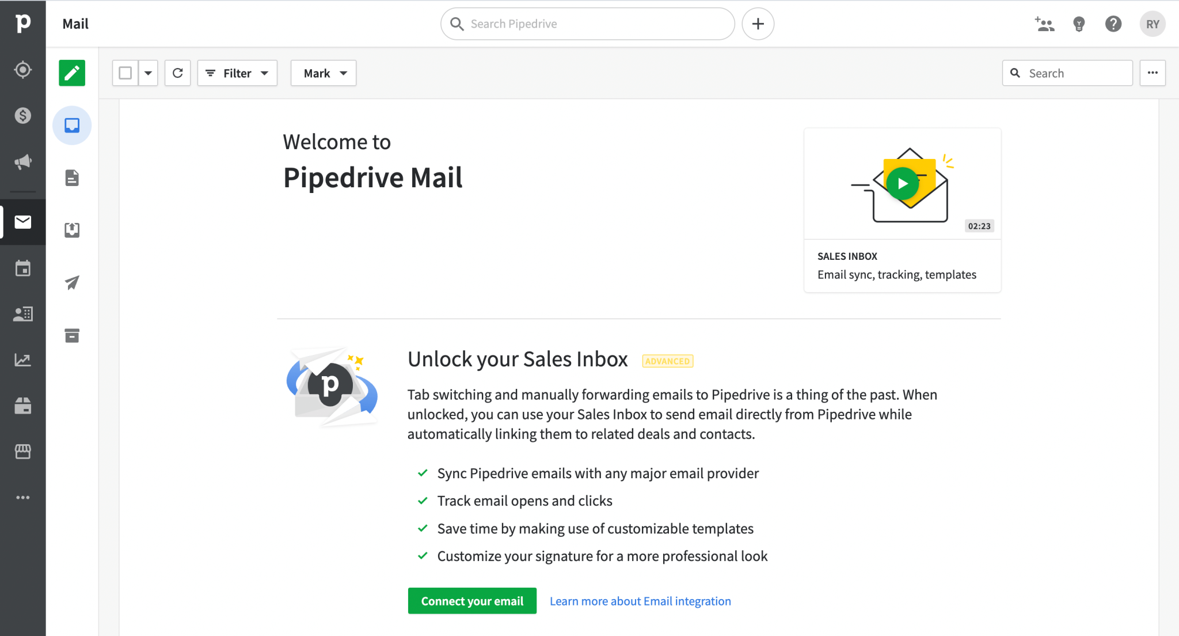Open the selection options chevron beside checkbox
Image resolution: width=1179 pixels, height=636 pixels.
click(x=148, y=73)
